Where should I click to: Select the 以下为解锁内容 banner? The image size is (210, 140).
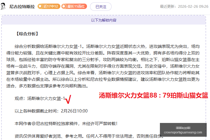click(104, 20)
